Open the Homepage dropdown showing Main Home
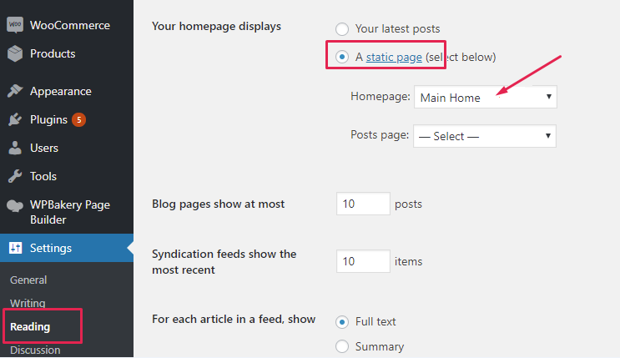Image resolution: width=620 pixels, height=358 pixels. tap(485, 98)
